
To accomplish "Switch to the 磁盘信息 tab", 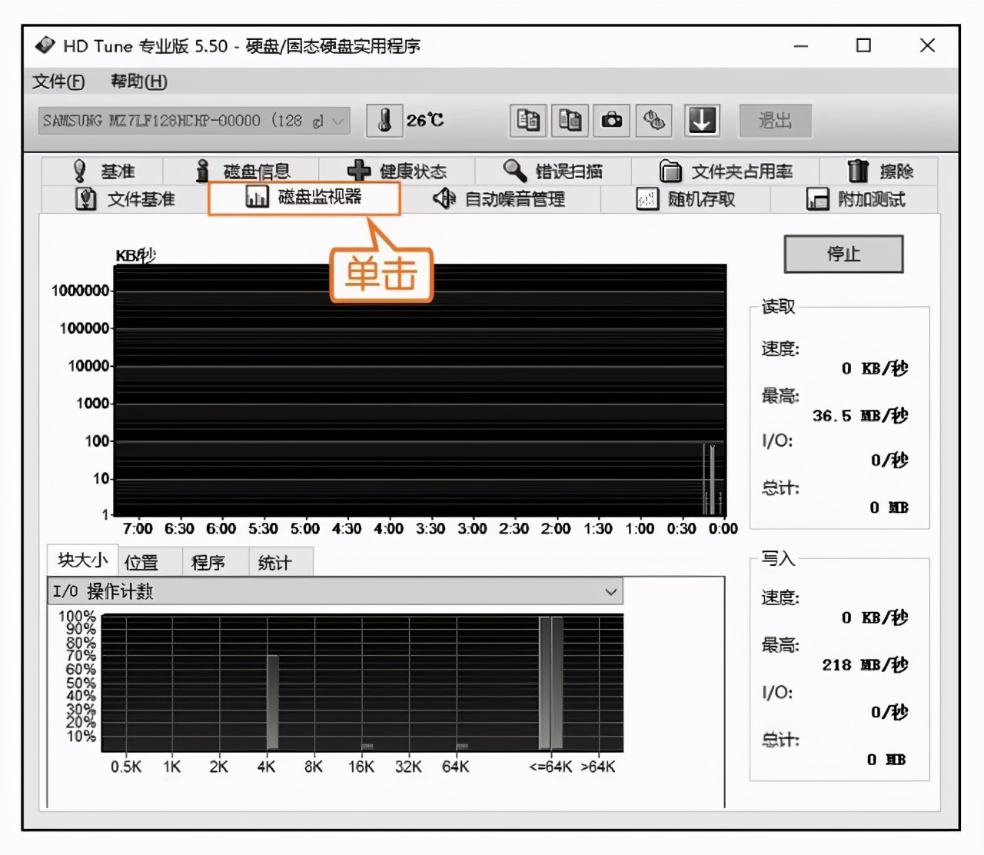I will point(243,171).
